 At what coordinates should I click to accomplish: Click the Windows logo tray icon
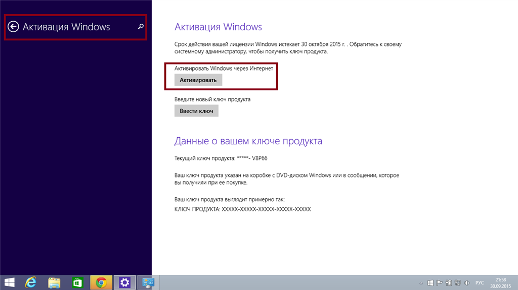pos(430,283)
